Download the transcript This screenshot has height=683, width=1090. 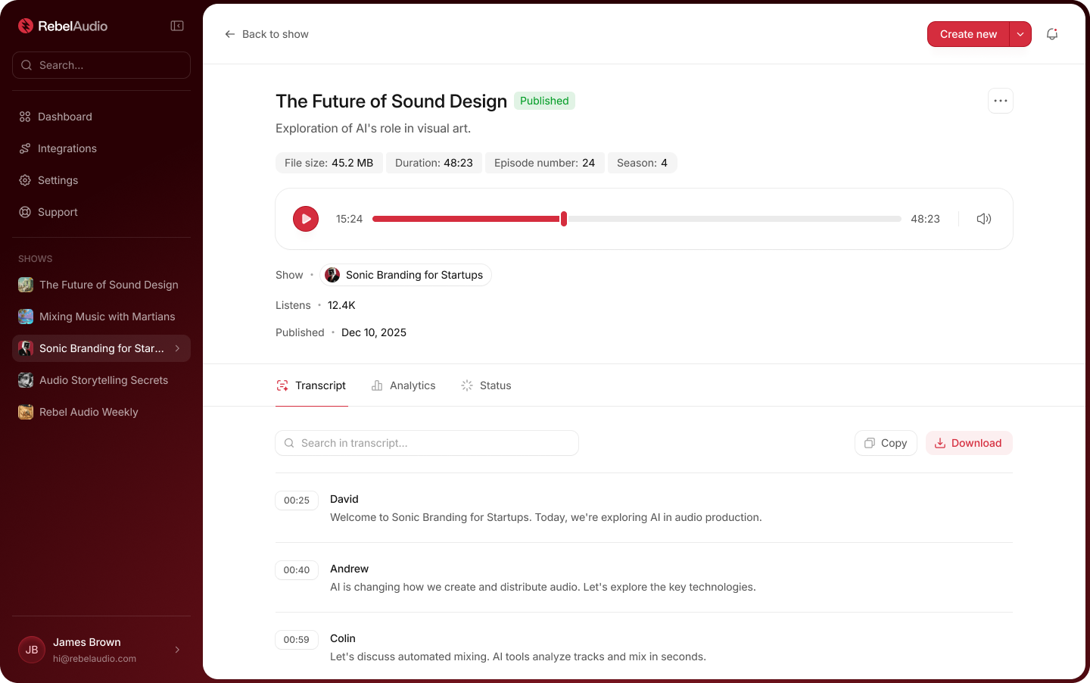coord(969,443)
